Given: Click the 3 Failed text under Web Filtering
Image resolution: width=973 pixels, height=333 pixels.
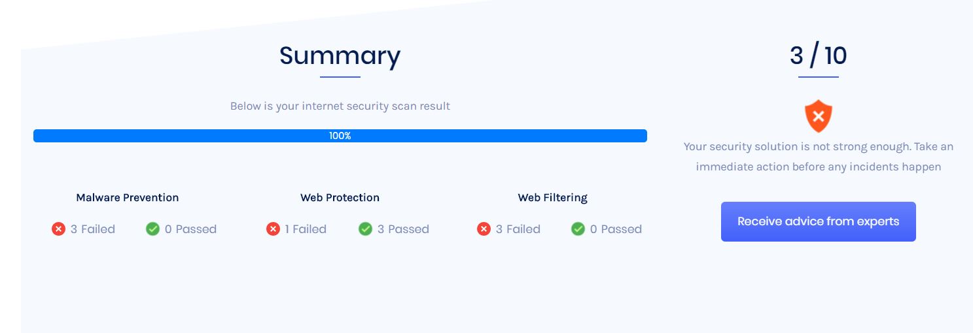Looking at the screenshot, I should tap(518, 229).
